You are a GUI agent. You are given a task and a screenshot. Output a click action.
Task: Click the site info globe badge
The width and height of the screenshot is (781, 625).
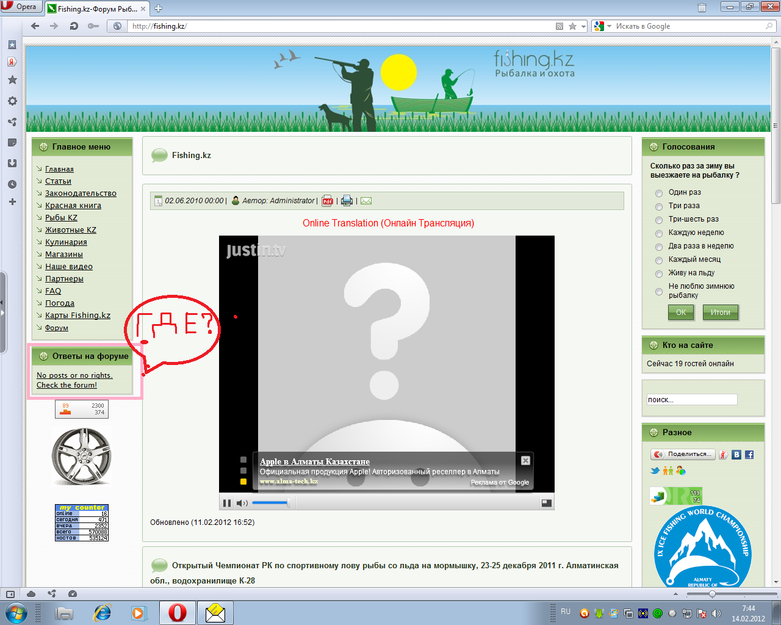pyautogui.click(x=118, y=26)
